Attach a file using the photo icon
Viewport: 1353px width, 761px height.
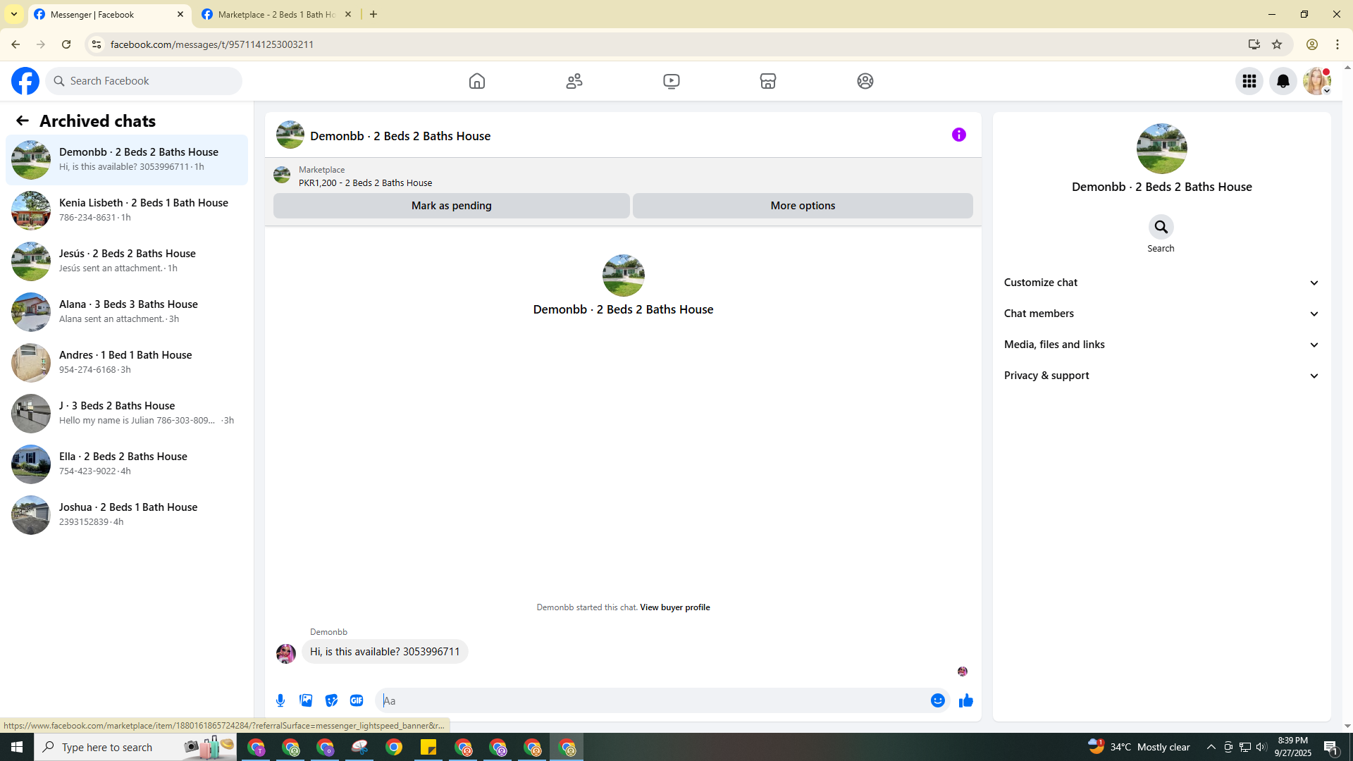tap(306, 700)
